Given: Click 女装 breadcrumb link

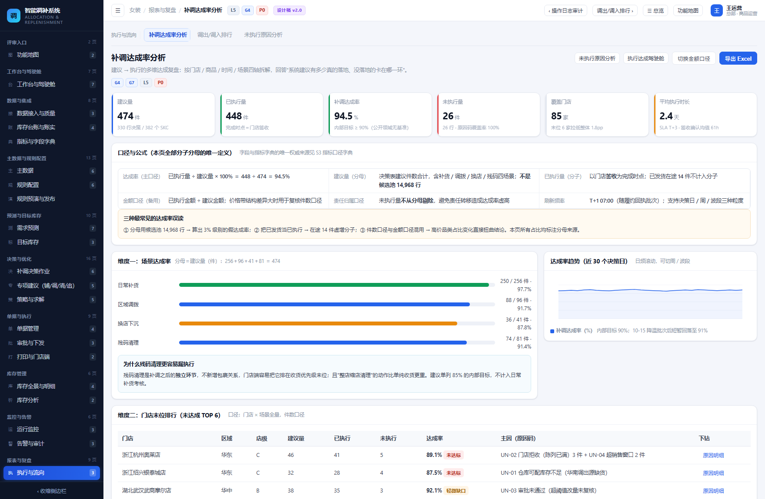Looking at the screenshot, I should (135, 10).
